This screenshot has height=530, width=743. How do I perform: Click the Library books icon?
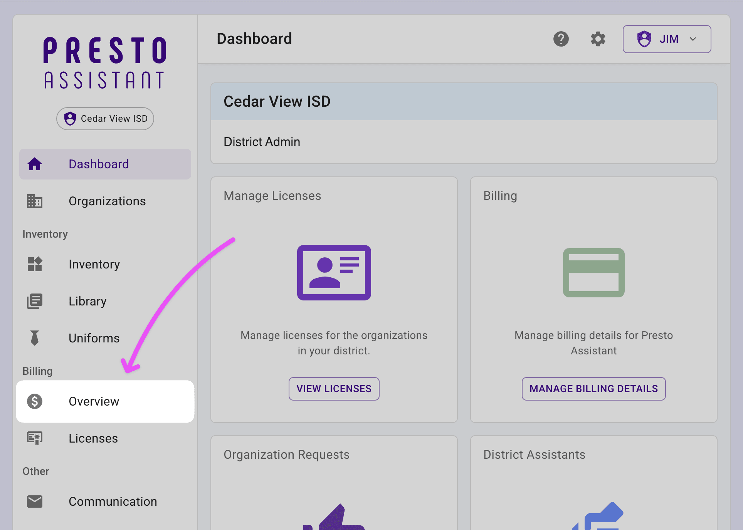[35, 301]
